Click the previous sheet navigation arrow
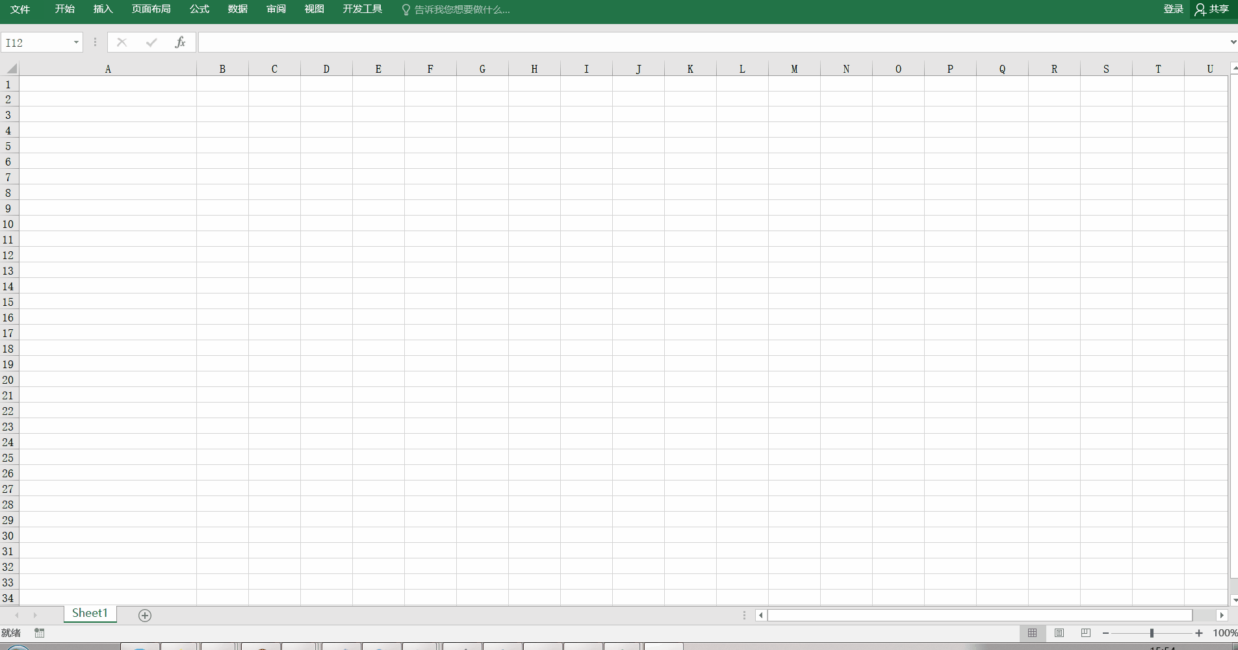The image size is (1238, 650). coord(17,615)
